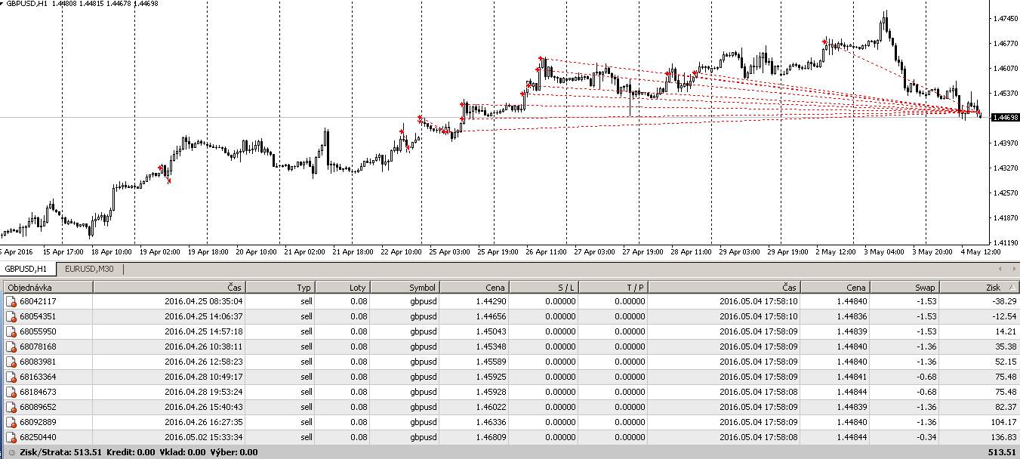Click the 1.44698 current price label
The width and height of the screenshot is (1020, 459).
pyautogui.click(x=1003, y=118)
